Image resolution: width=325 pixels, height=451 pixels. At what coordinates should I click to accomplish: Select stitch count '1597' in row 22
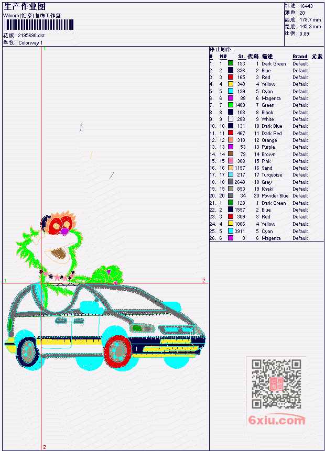tap(240, 210)
